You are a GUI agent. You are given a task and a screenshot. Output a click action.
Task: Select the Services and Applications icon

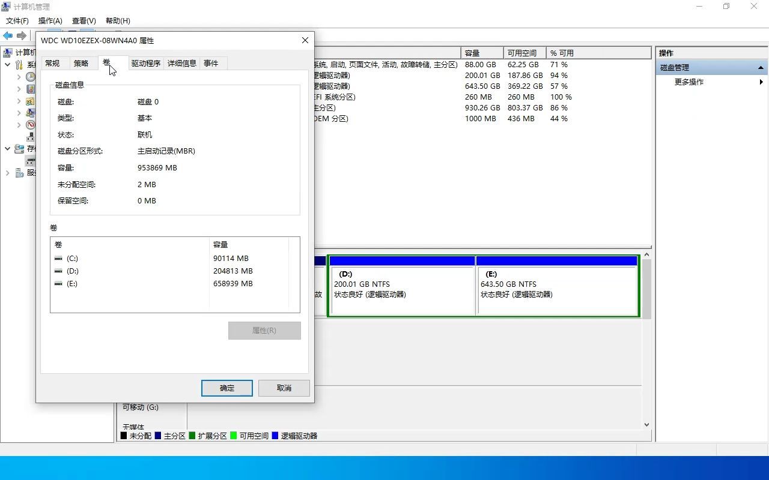point(19,173)
